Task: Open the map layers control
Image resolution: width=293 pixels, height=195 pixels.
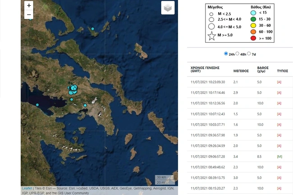Action: [x=168, y=8]
